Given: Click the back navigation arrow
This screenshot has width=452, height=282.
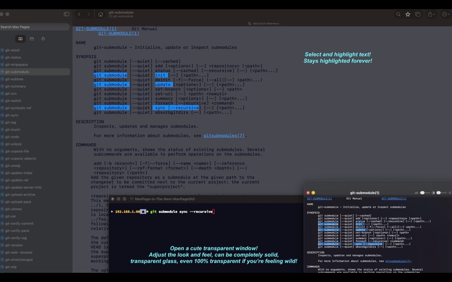Looking at the screenshot, I should [x=79, y=14].
